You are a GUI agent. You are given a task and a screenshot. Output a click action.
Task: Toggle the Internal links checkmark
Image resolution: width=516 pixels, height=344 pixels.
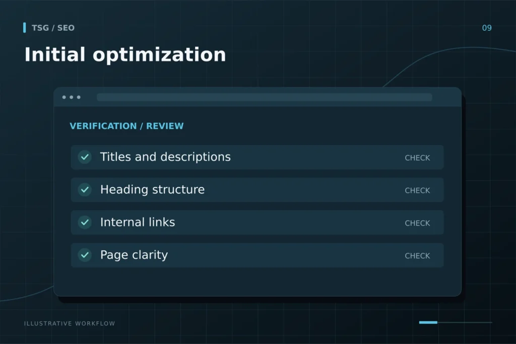click(x=85, y=222)
